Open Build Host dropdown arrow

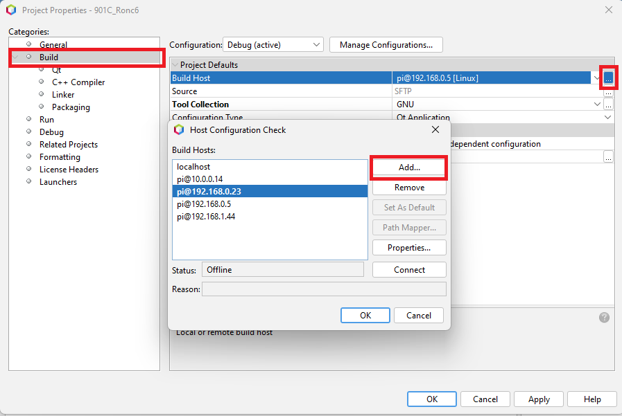tap(596, 78)
